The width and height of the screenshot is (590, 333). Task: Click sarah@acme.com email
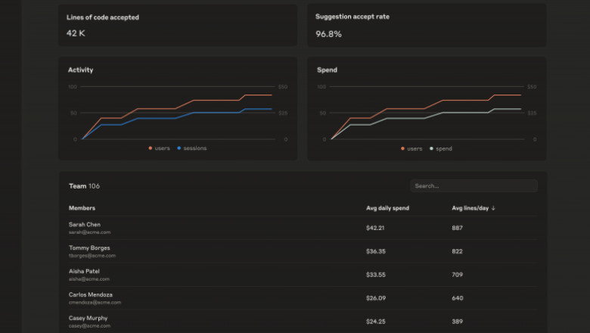point(89,232)
